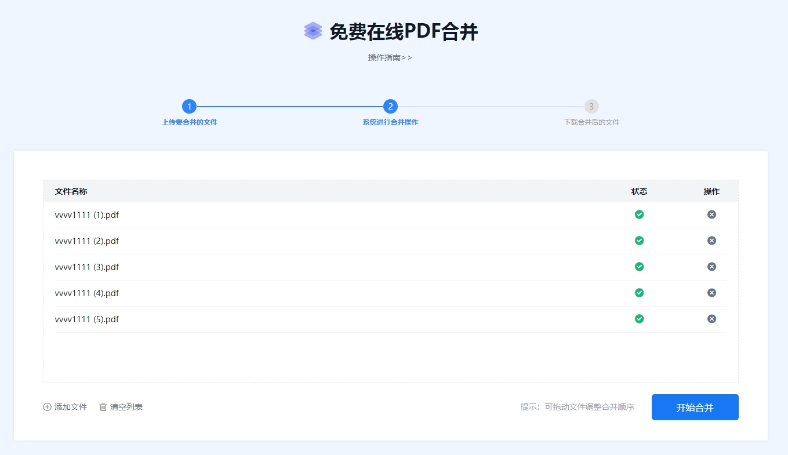Click the green status check for vvvv1111 (5).pdf

pos(639,319)
